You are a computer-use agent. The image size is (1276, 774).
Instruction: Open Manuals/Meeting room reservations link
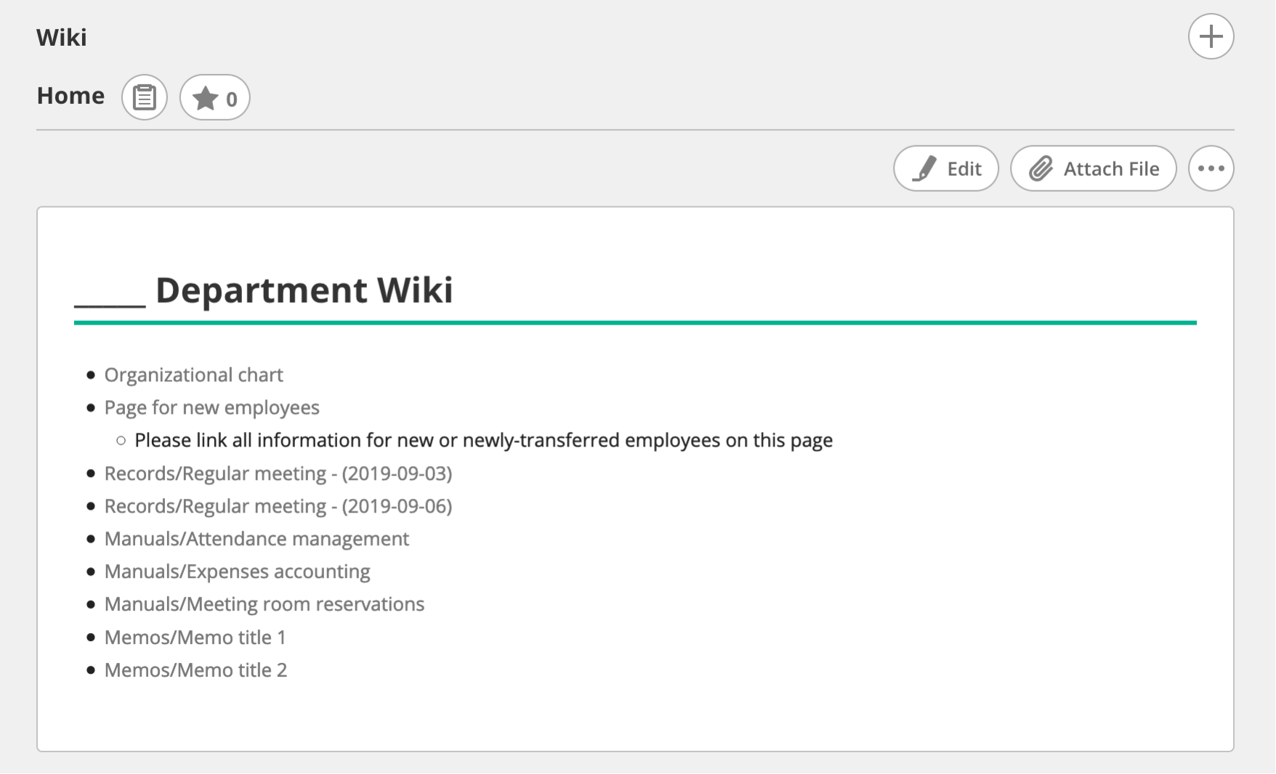264,604
